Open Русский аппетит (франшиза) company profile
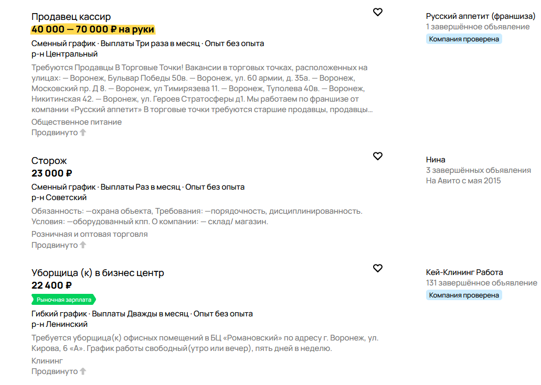The image size is (541, 385). coord(481,16)
